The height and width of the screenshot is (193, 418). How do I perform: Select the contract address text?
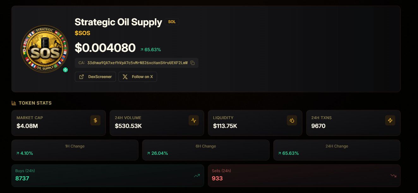(137, 63)
